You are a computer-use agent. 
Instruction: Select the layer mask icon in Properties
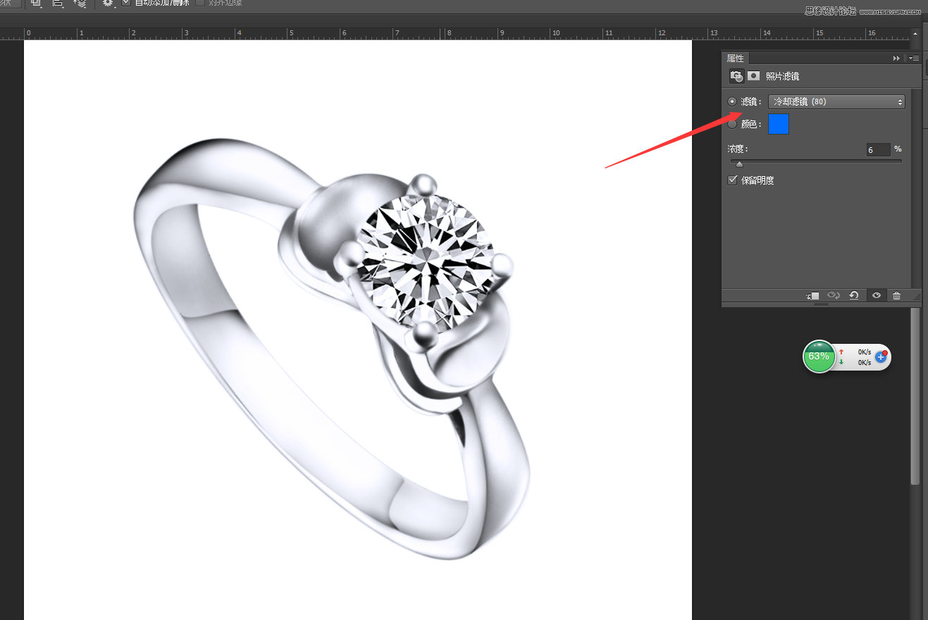(x=753, y=75)
